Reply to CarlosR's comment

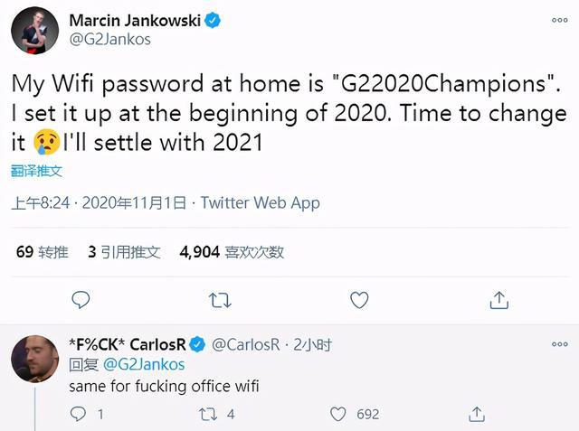click(x=78, y=414)
